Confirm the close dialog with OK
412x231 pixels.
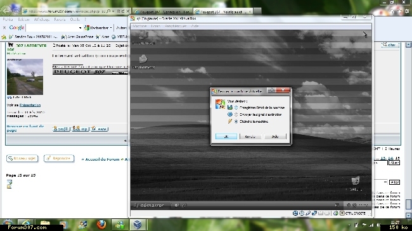click(226, 137)
